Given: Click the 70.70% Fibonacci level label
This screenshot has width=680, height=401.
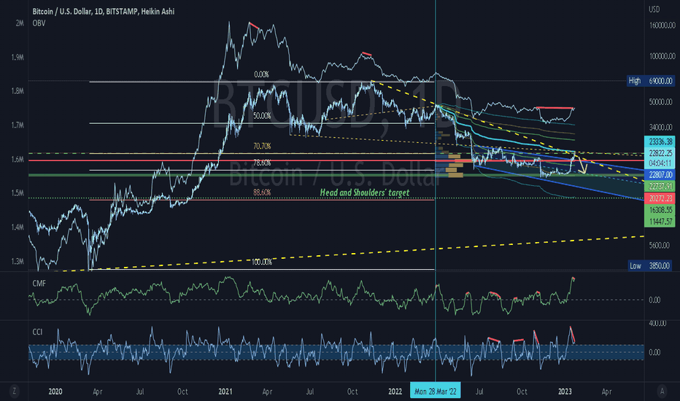Looking at the screenshot, I should click(262, 147).
